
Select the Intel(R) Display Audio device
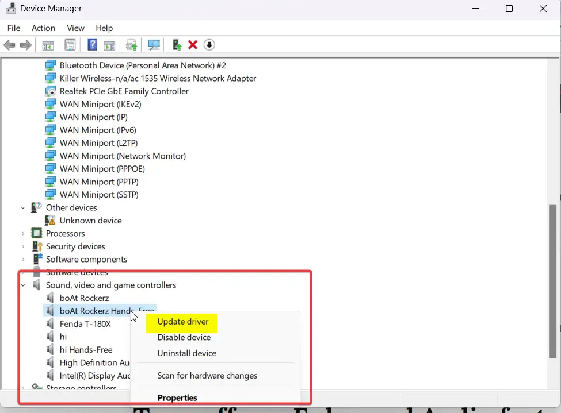(x=94, y=376)
